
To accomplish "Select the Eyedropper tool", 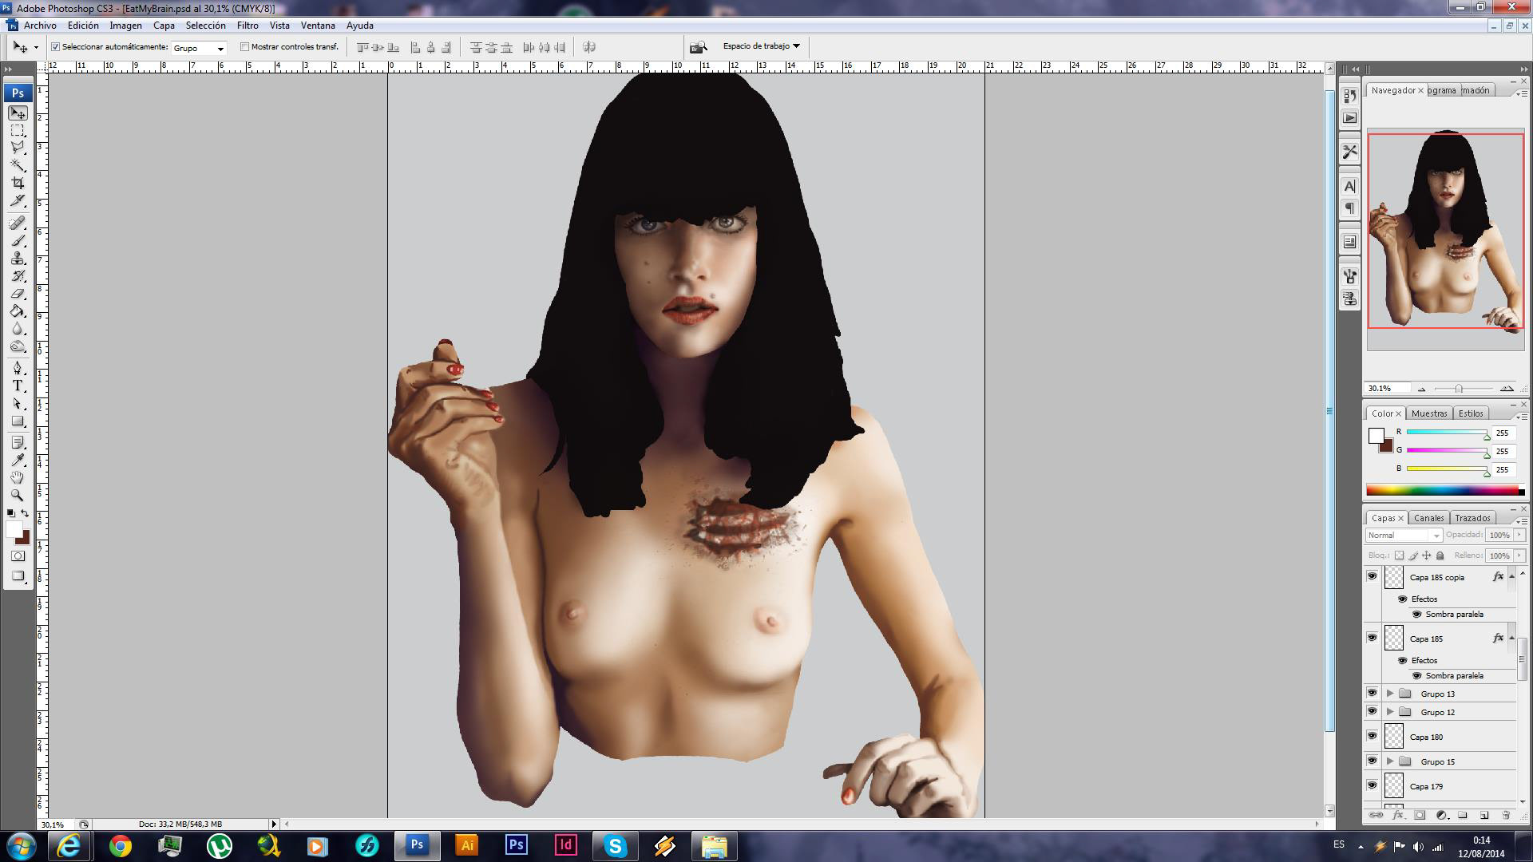I will [x=18, y=460].
